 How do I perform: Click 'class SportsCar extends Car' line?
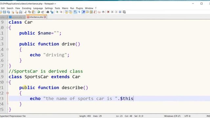tap(45, 77)
